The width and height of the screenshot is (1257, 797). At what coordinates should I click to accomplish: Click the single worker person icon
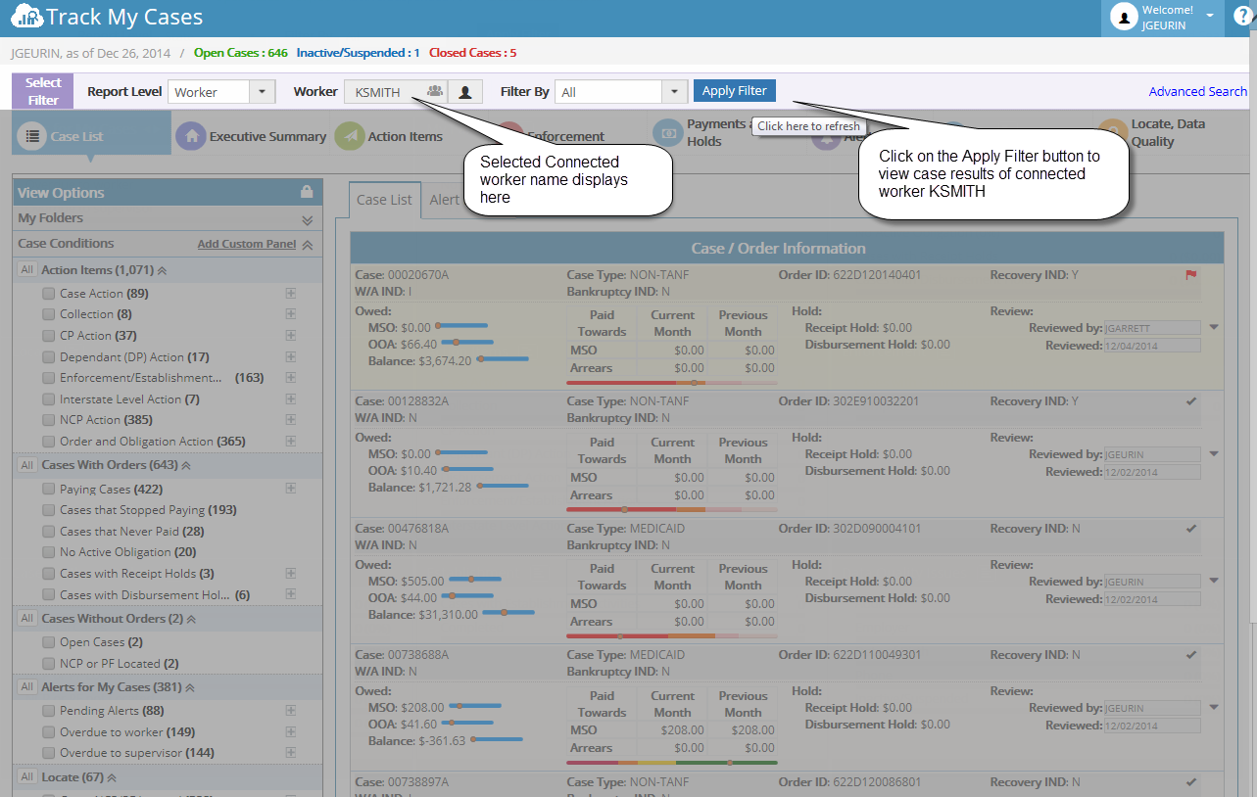click(465, 92)
